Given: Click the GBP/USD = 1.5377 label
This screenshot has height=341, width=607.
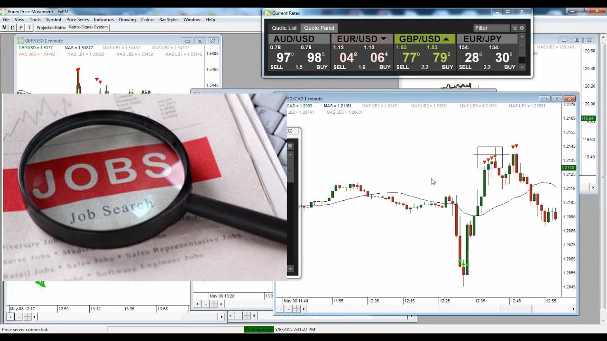Looking at the screenshot, I should 36,48.
